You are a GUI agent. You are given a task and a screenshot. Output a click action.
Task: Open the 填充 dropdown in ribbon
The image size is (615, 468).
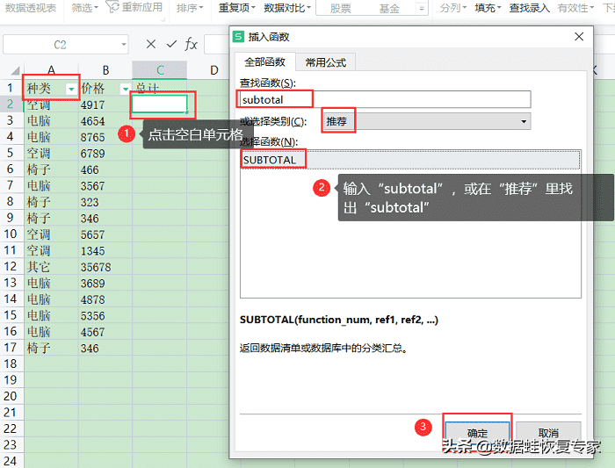coord(488,7)
